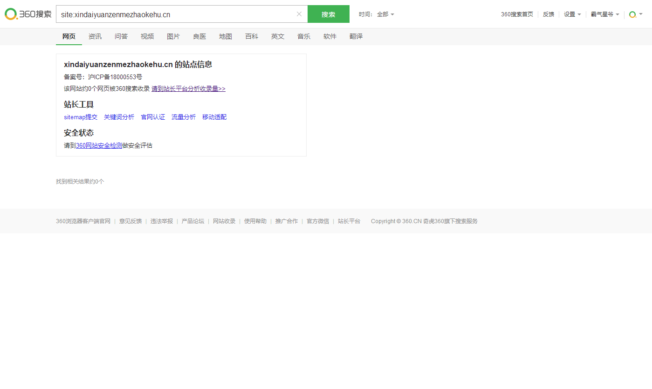Switch to the 音乐 tab

tap(304, 36)
